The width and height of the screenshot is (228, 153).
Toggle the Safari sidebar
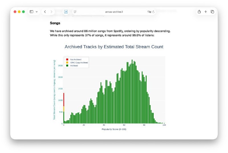31,12
